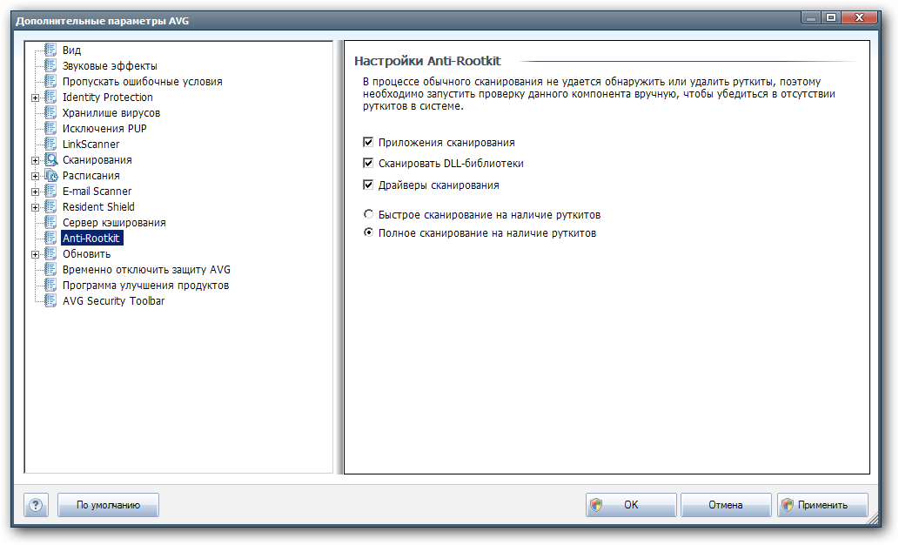Click the icon next to Звуковые эффекты
The width and height of the screenshot is (899, 545).
pos(50,65)
